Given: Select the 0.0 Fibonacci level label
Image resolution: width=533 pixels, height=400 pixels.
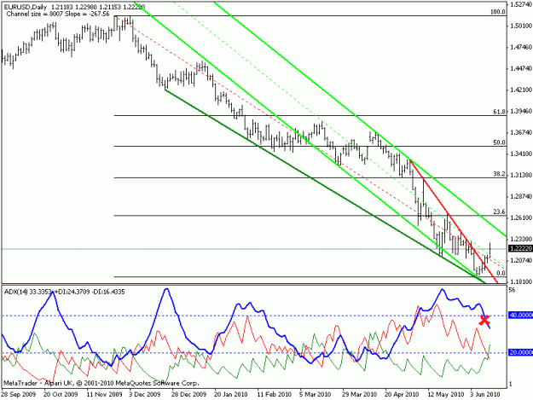Looking at the screenshot, I should pyautogui.click(x=501, y=273).
